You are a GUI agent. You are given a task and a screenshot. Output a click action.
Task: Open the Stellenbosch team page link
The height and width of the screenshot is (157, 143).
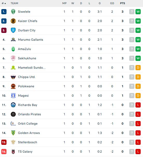coord(28,142)
